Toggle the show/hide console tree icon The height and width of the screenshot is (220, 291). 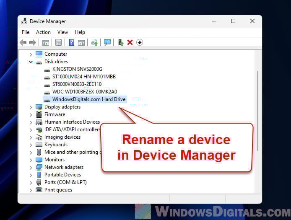click(x=46, y=42)
